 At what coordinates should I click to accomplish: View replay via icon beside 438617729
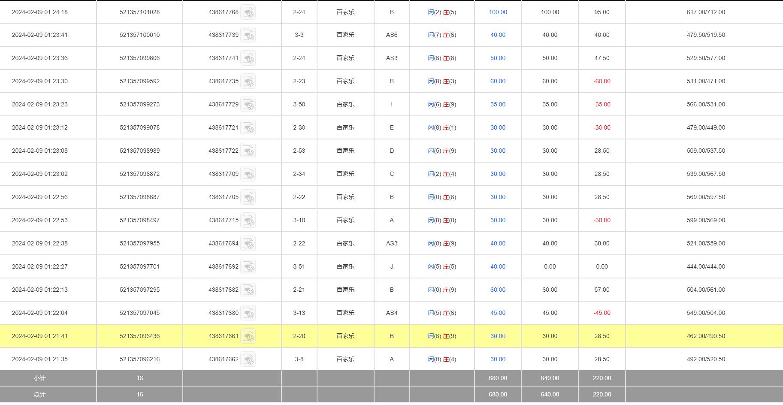point(248,105)
